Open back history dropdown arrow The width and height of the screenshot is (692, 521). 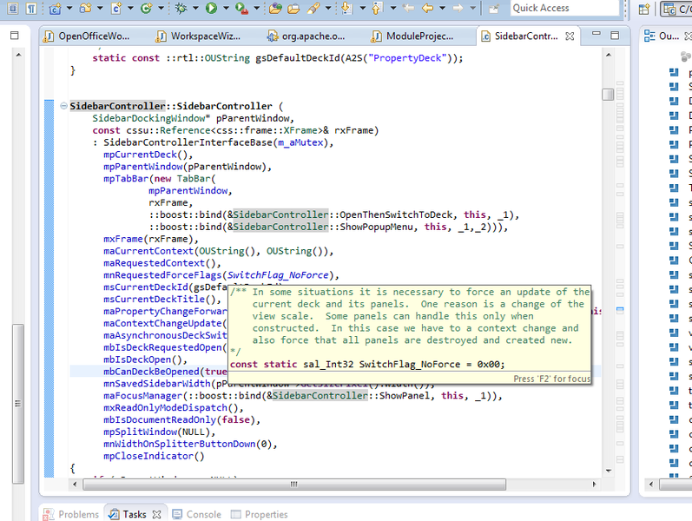[442, 8]
